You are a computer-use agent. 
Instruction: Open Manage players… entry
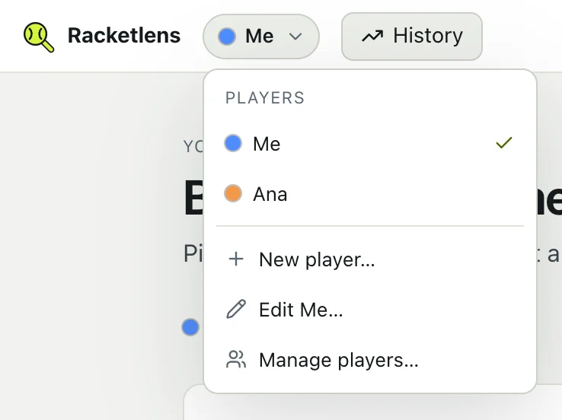[x=370, y=359]
